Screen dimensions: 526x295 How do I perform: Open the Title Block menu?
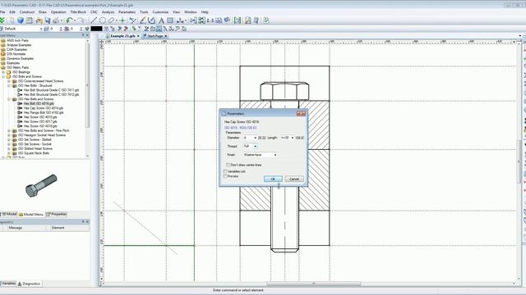(78, 12)
